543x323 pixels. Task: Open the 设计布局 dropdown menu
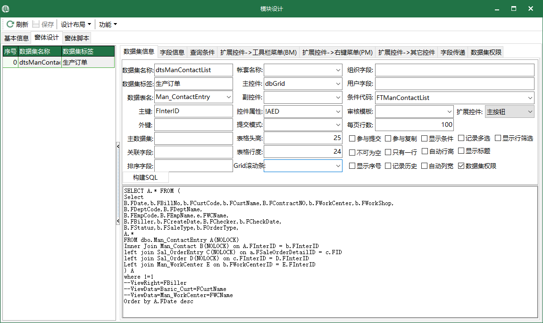point(76,24)
